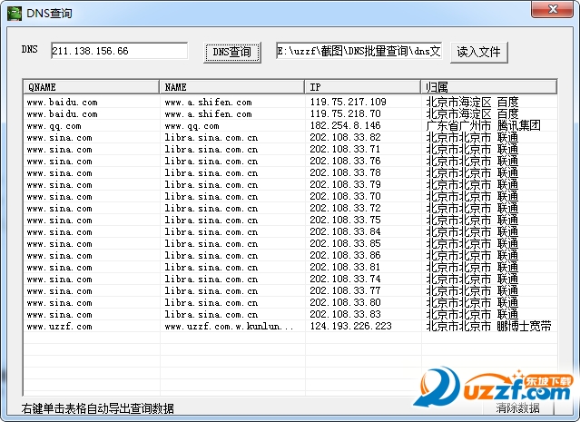Select row with IP 119.75.217.109

(x=290, y=102)
